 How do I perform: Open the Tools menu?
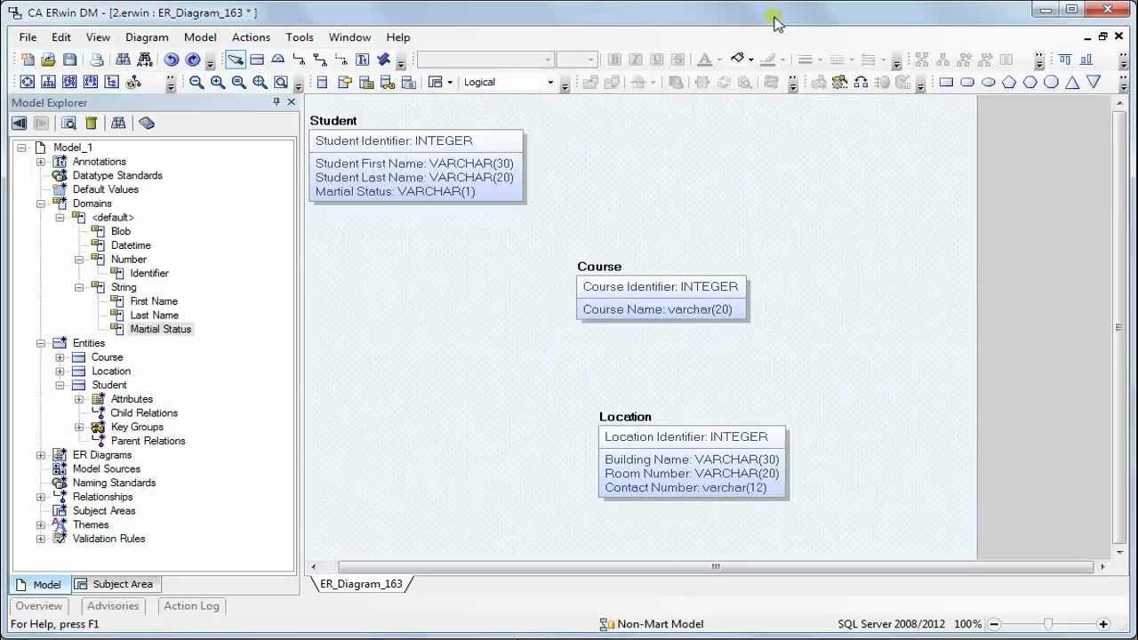[x=300, y=37]
